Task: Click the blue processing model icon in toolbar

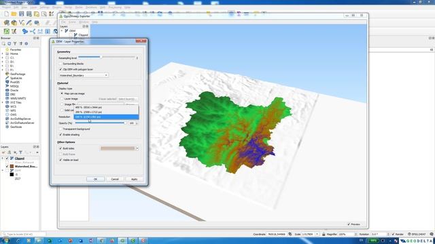Action: tap(25, 32)
